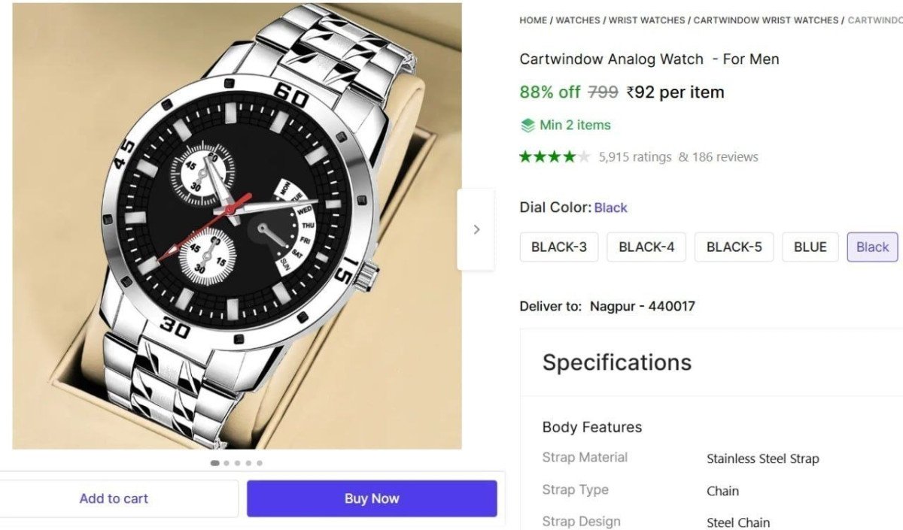The width and height of the screenshot is (903, 530).
Task: Click the first green star to rate
Action: pos(527,157)
